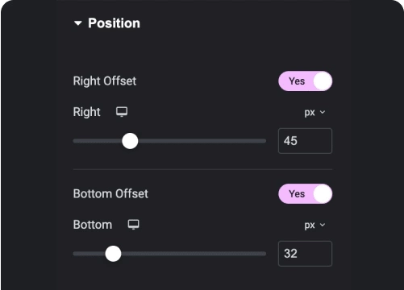The height and width of the screenshot is (290, 404).
Task: Open responsive device icon beside Bottom
Action: 133,225
